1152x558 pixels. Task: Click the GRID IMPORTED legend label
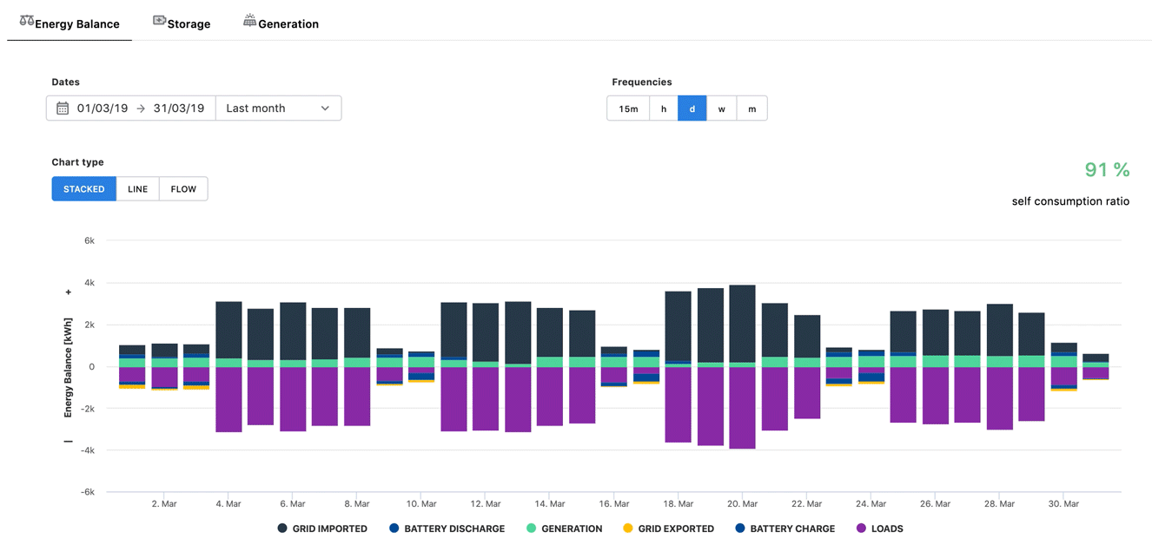pyautogui.click(x=330, y=528)
